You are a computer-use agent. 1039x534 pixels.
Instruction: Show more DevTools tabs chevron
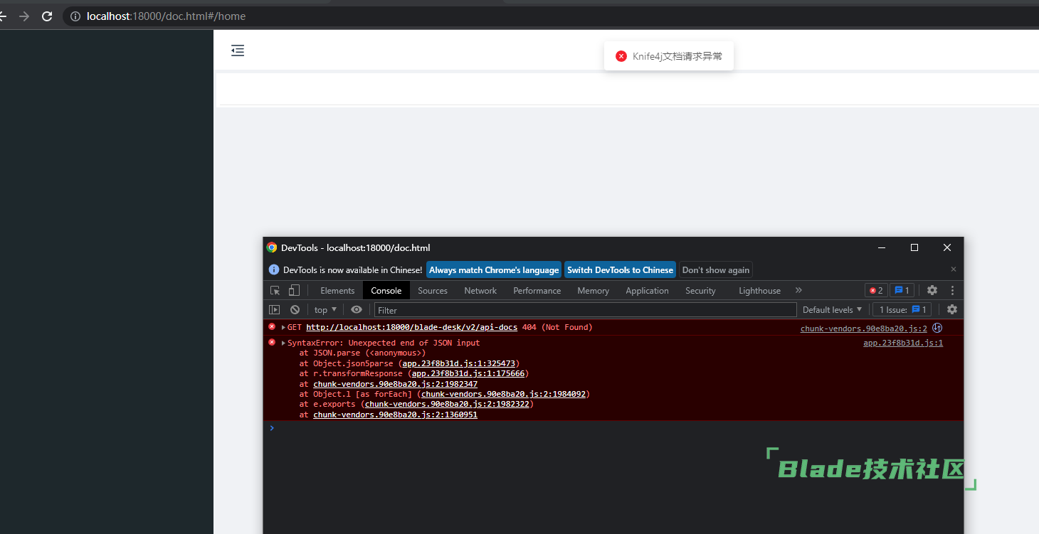pyautogui.click(x=798, y=290)
